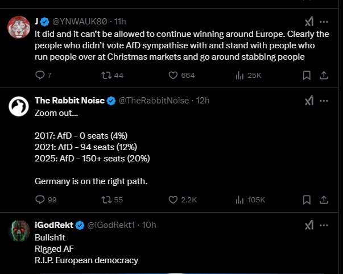Open more options on The Rabbit Noise tweet
Image resolution: width=343 pixels, height=274 pixels.
point(324,101)
